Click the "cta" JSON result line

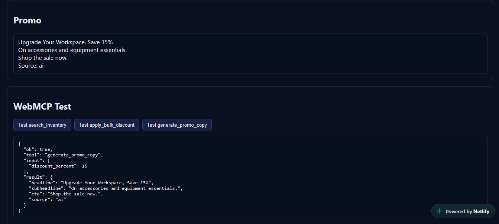(x=66, y=194)
